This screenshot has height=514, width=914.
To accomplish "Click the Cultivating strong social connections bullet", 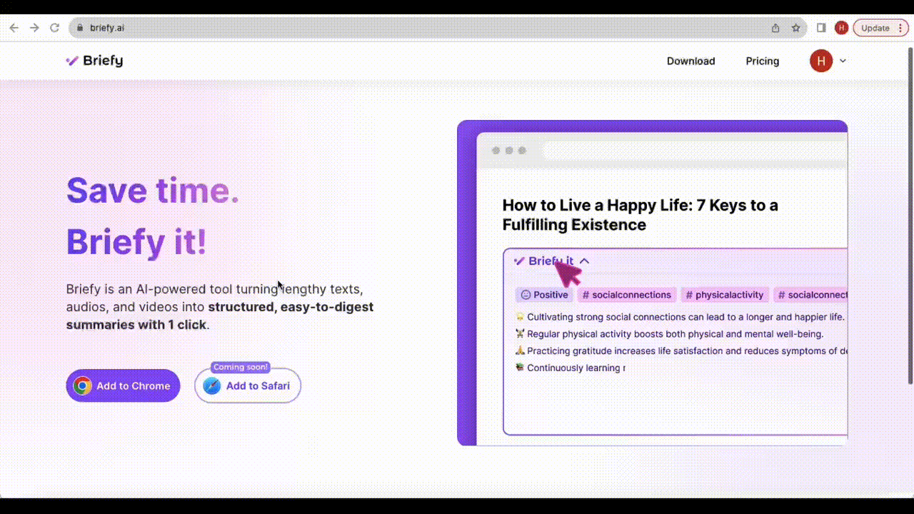I will [x=681, y=317].
